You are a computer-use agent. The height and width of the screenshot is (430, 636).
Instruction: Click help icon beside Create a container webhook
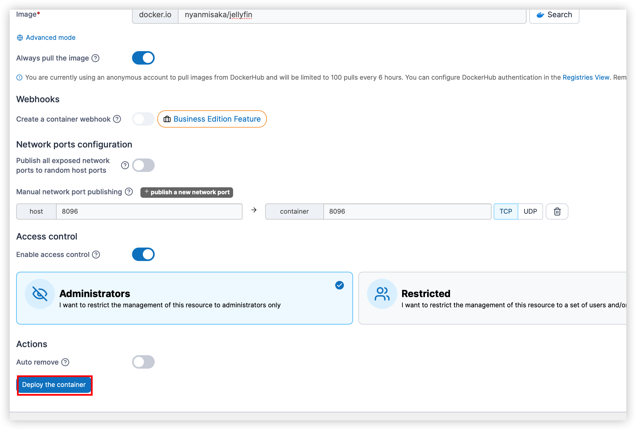pos(117,119)
